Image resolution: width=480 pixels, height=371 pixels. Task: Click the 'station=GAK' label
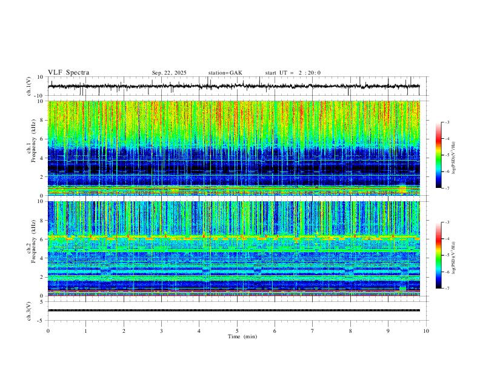225,73
